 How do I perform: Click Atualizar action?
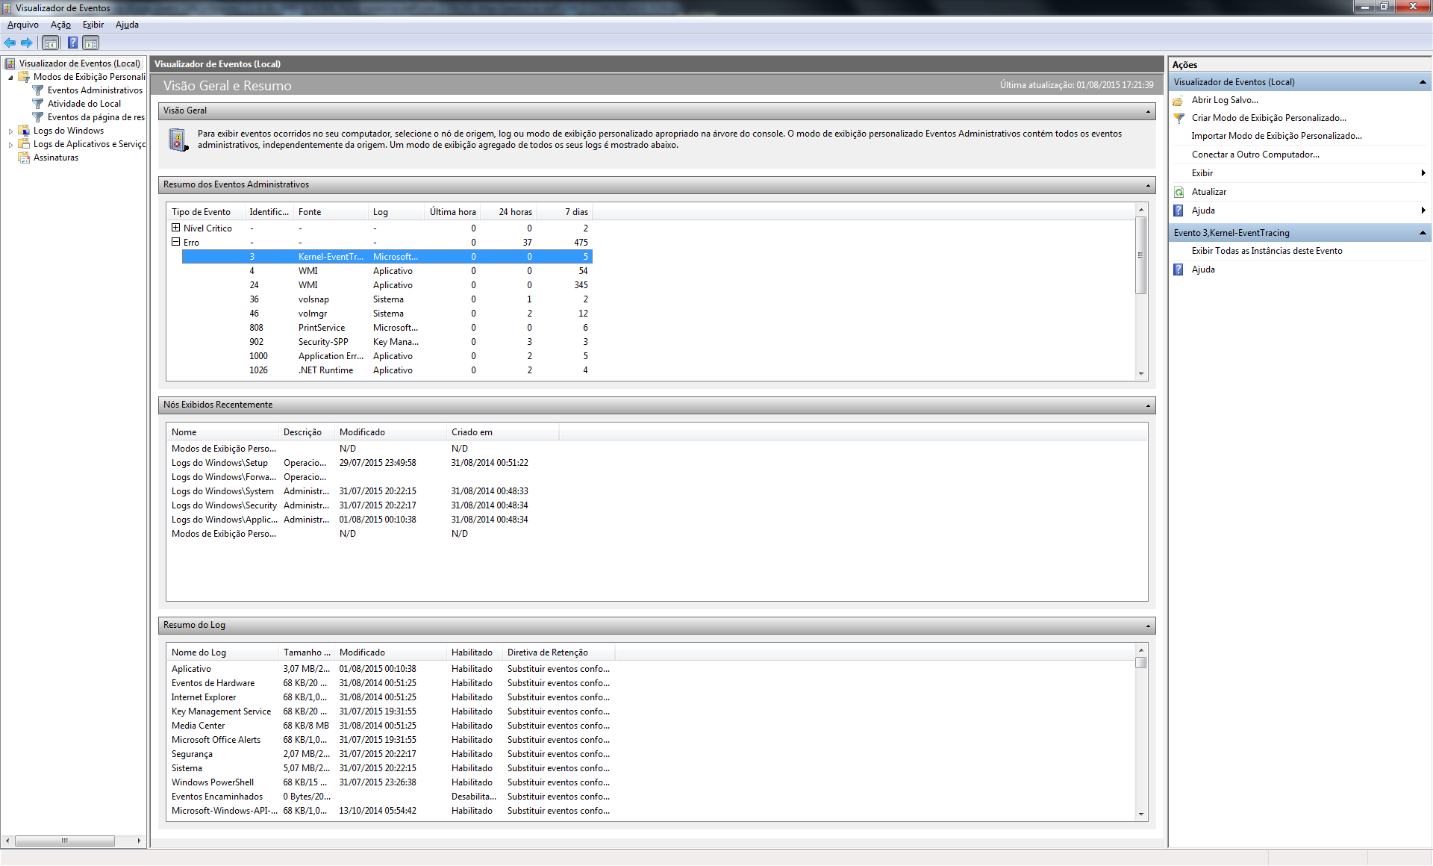[x=1208, y=192]
